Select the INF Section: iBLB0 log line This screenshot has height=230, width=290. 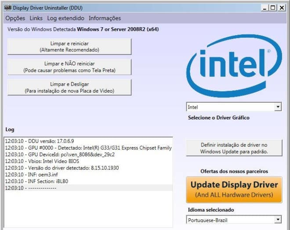88,181
